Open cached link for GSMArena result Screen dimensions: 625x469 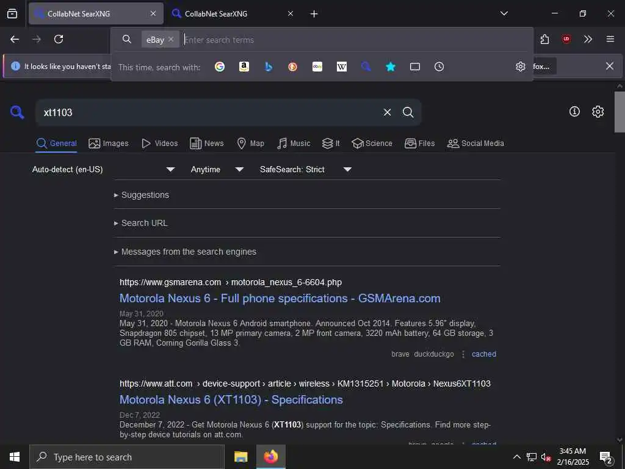click(x=484, y=354)
